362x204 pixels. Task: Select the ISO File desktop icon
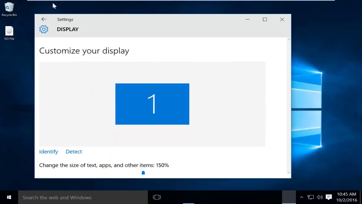coord(9,33)
